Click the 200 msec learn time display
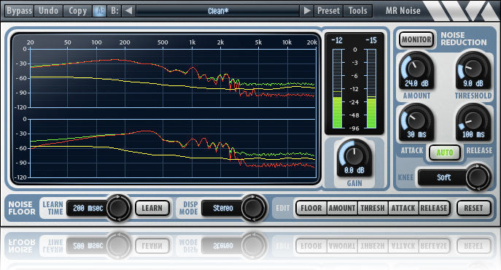 (x=88, y=208)
